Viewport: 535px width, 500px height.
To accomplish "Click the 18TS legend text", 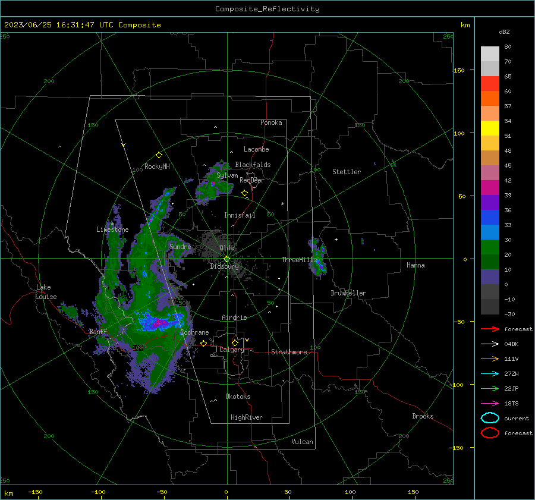I will 511,403.
